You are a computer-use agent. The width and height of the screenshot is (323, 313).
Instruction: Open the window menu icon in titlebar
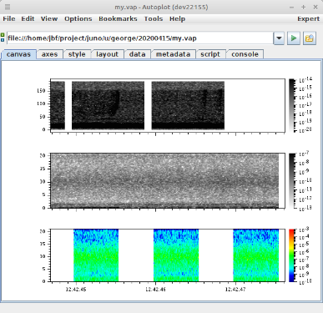click(8, 7)
